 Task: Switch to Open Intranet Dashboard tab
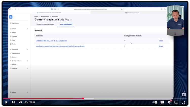pyautogui.click(x=46, y=24)
